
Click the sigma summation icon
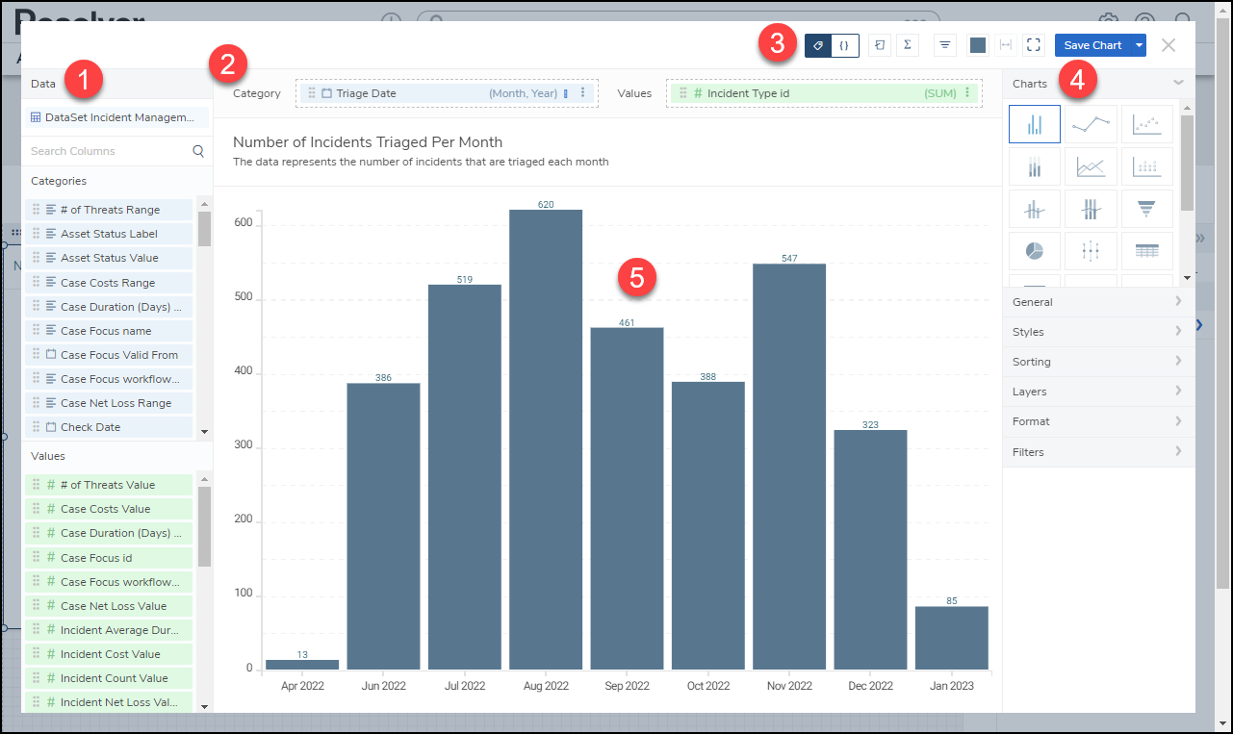click(x=907, y=45)
